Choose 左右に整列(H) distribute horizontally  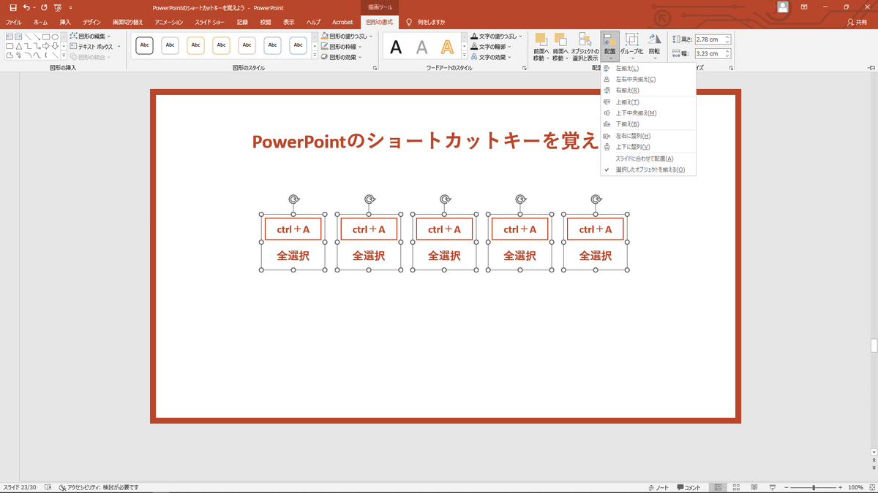pos(648,136)
